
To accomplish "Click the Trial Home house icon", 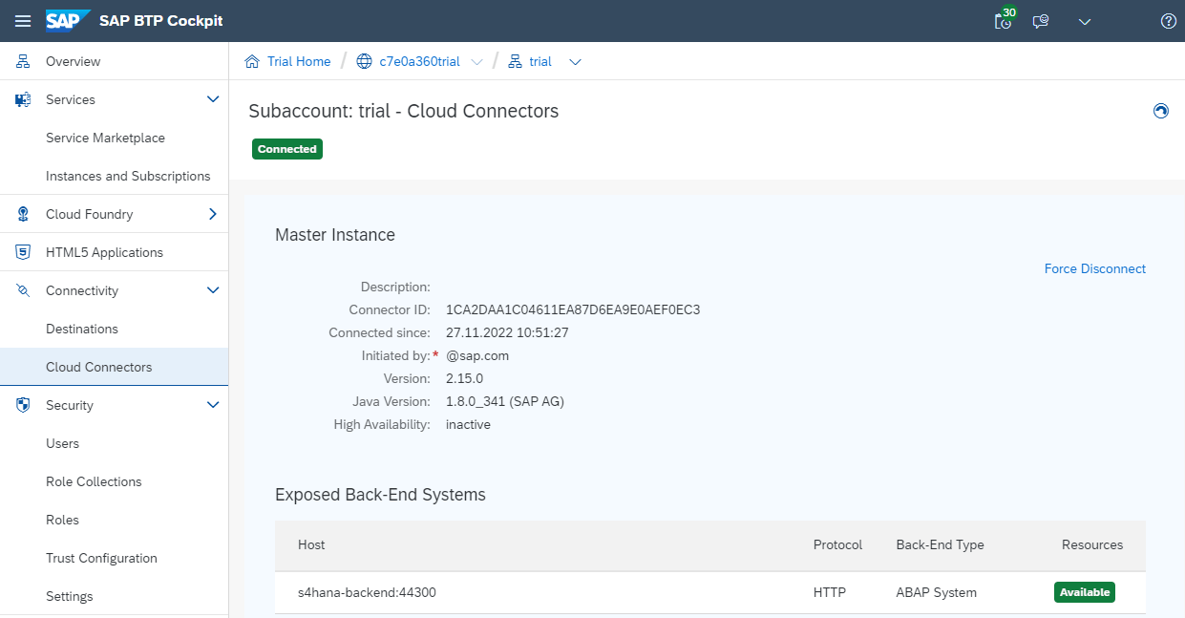I will pos(252,61).
